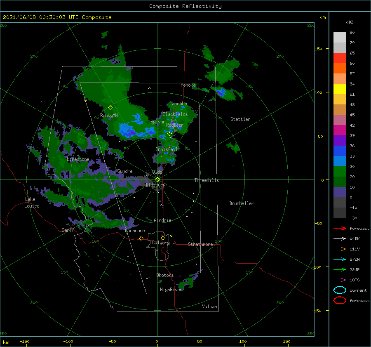Click the magenta 39 dBZ color swatch
Image resolution: width=371 pixels, height=347 pixels.
(340, 130)
